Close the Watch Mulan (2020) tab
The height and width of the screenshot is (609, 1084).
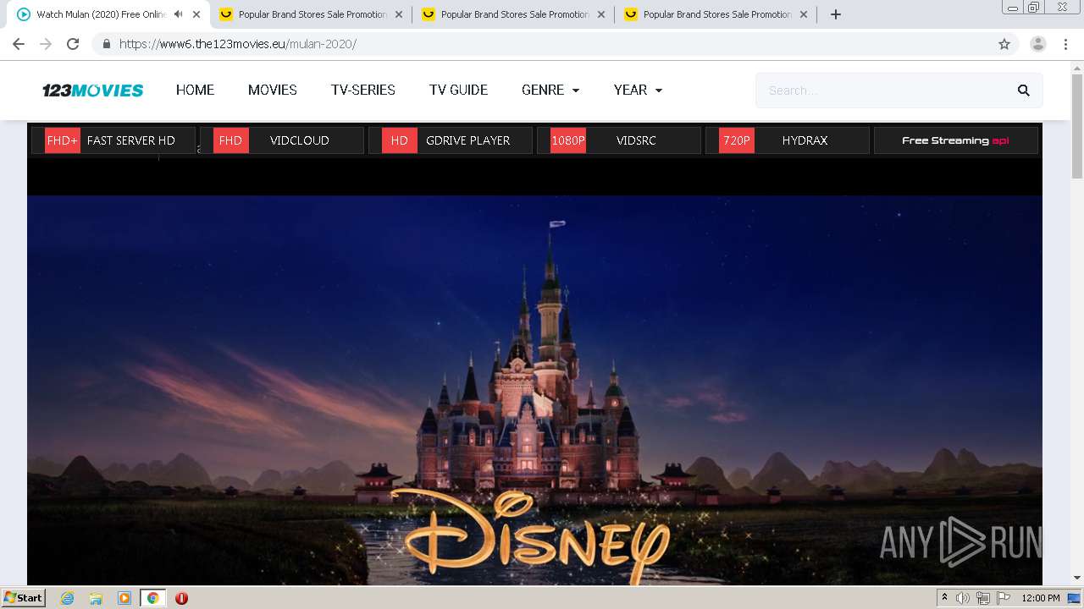196,14
